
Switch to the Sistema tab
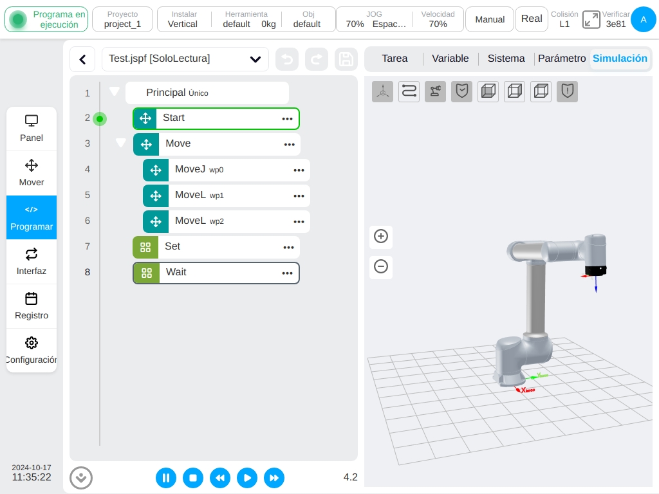[x=506, y=59]
